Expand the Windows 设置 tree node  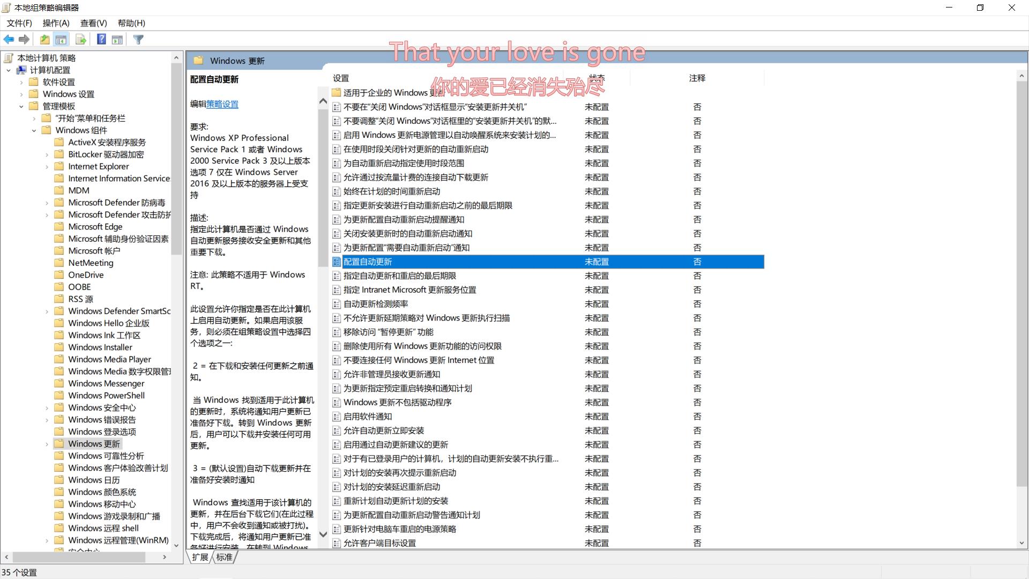[x=21, y=94]
